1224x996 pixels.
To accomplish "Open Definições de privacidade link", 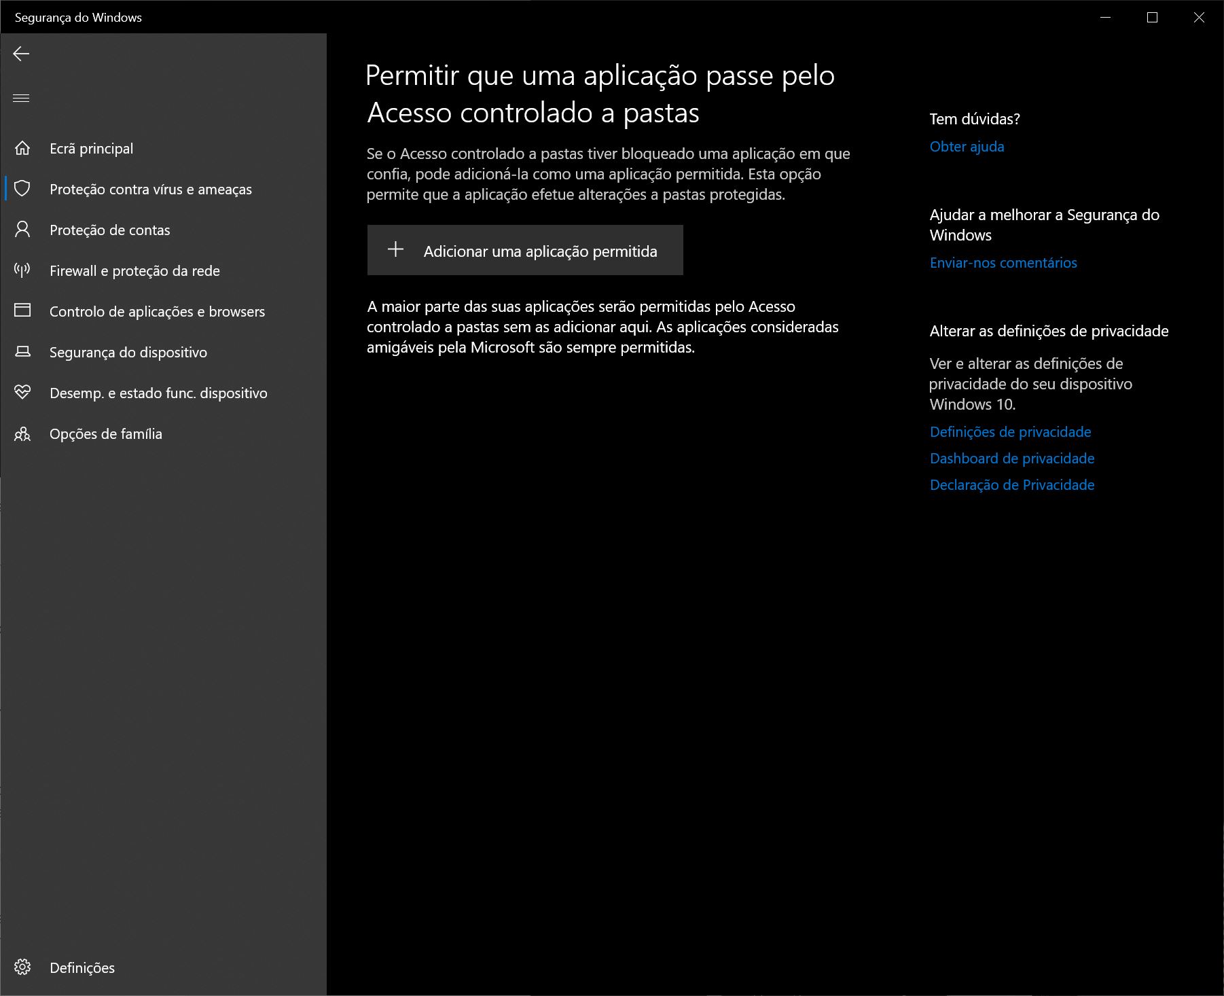I will click(1010, 432).
